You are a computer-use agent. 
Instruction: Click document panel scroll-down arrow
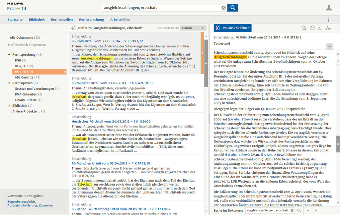click(338, 203)
